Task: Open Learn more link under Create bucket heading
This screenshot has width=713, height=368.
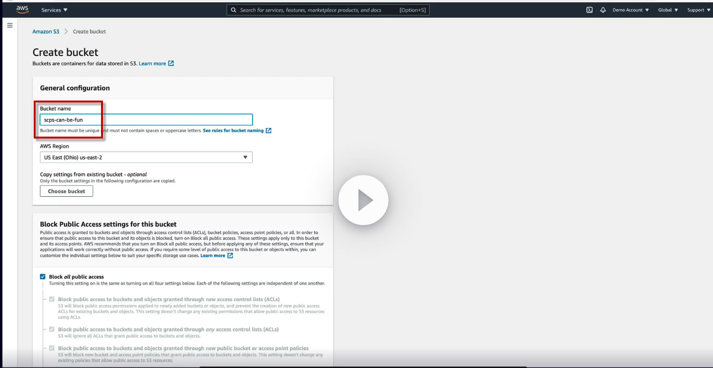Action: (x=153, y=63)
